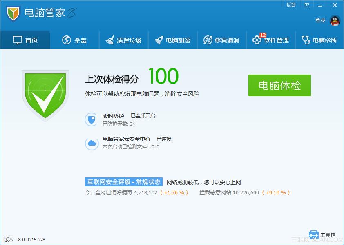The height and width of the screenshot is (245, 344).
Task: Open 电脑加速 via the rocket icon
Action: click(x=159, y=39)
